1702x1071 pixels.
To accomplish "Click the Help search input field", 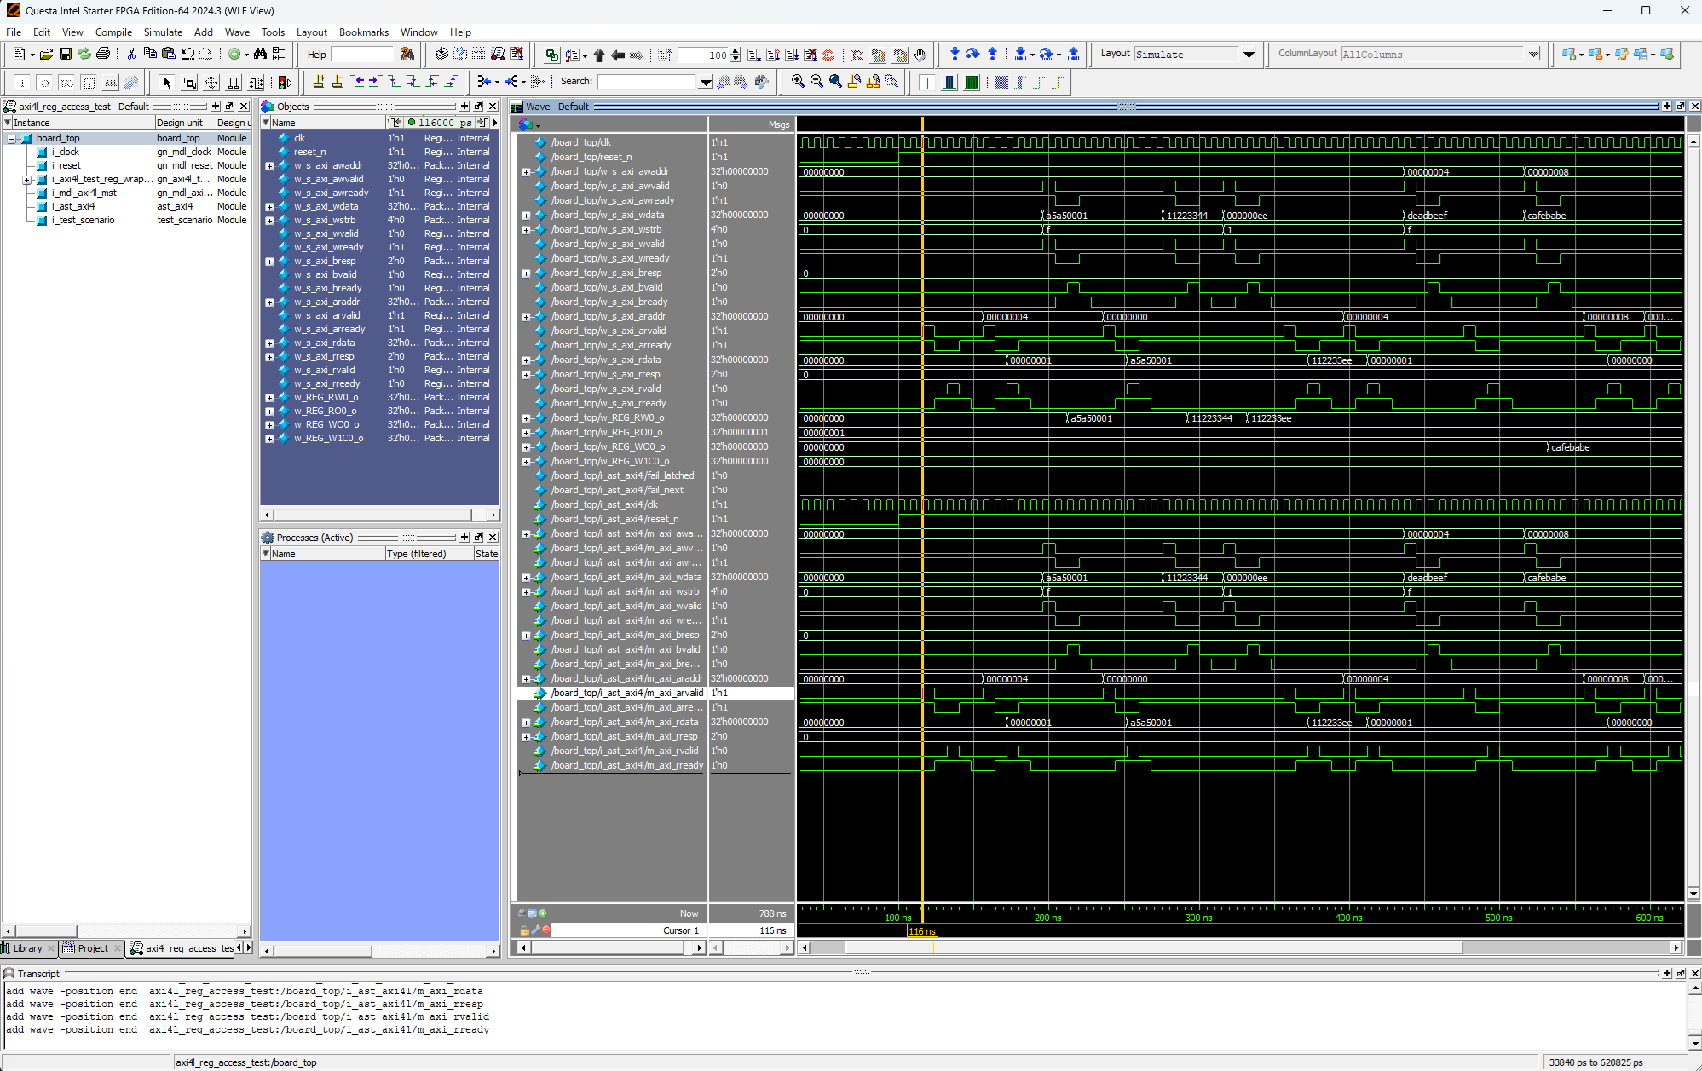I will pyautogui.click(x=362, y=55).
